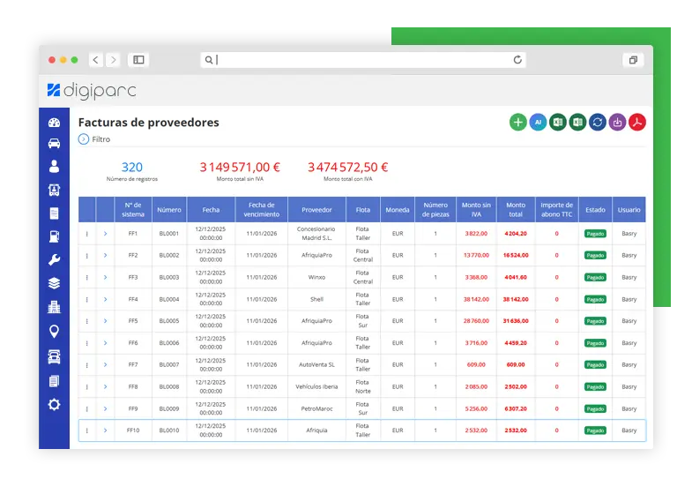The height and width of the screenshot is (494, 692).
Task: Sort by the Proveedor column header
Action: point(316,210)
